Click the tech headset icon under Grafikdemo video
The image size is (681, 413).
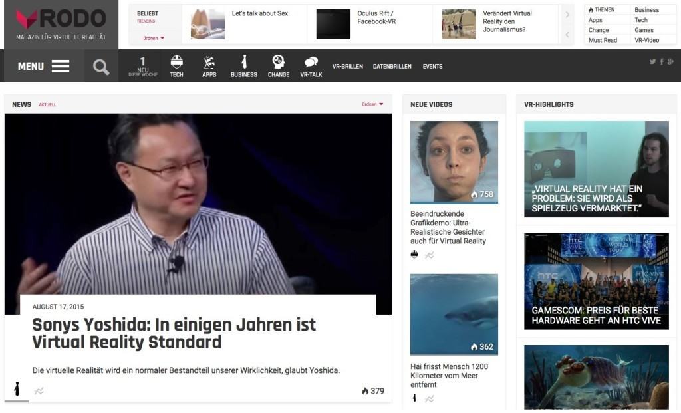click(414, 255)
